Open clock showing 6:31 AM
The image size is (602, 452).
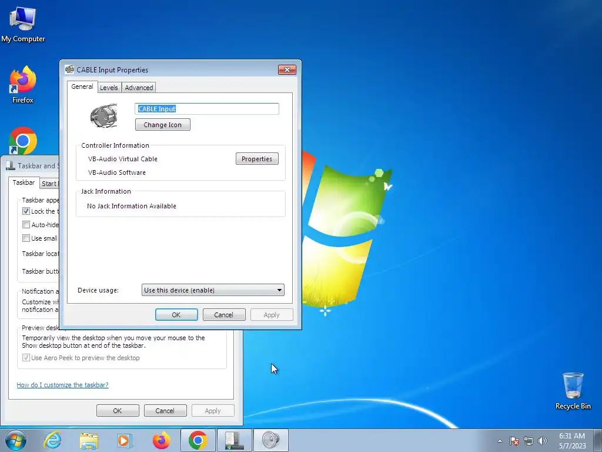(x=572, y=441)
